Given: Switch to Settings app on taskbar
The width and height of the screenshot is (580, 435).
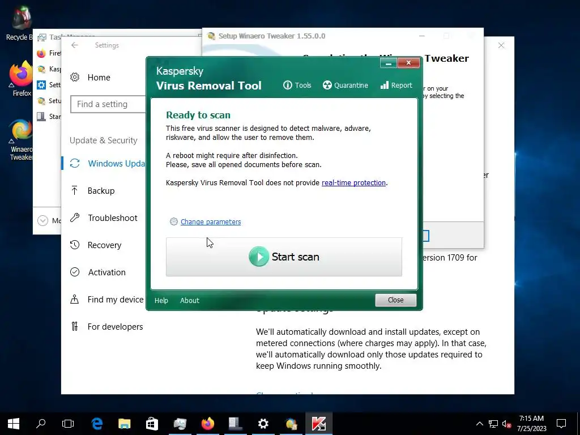Looking at the screenshot, I should point(263,424).
